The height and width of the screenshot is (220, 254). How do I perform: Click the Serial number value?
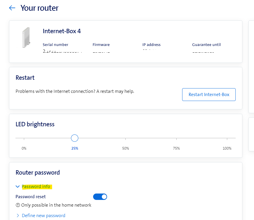62,52
